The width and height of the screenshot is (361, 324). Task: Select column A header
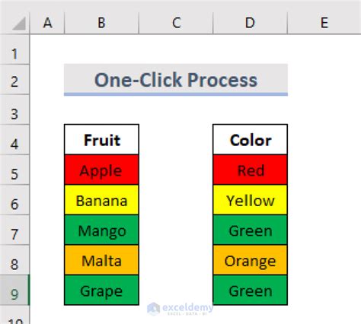(x=47, y=23)
